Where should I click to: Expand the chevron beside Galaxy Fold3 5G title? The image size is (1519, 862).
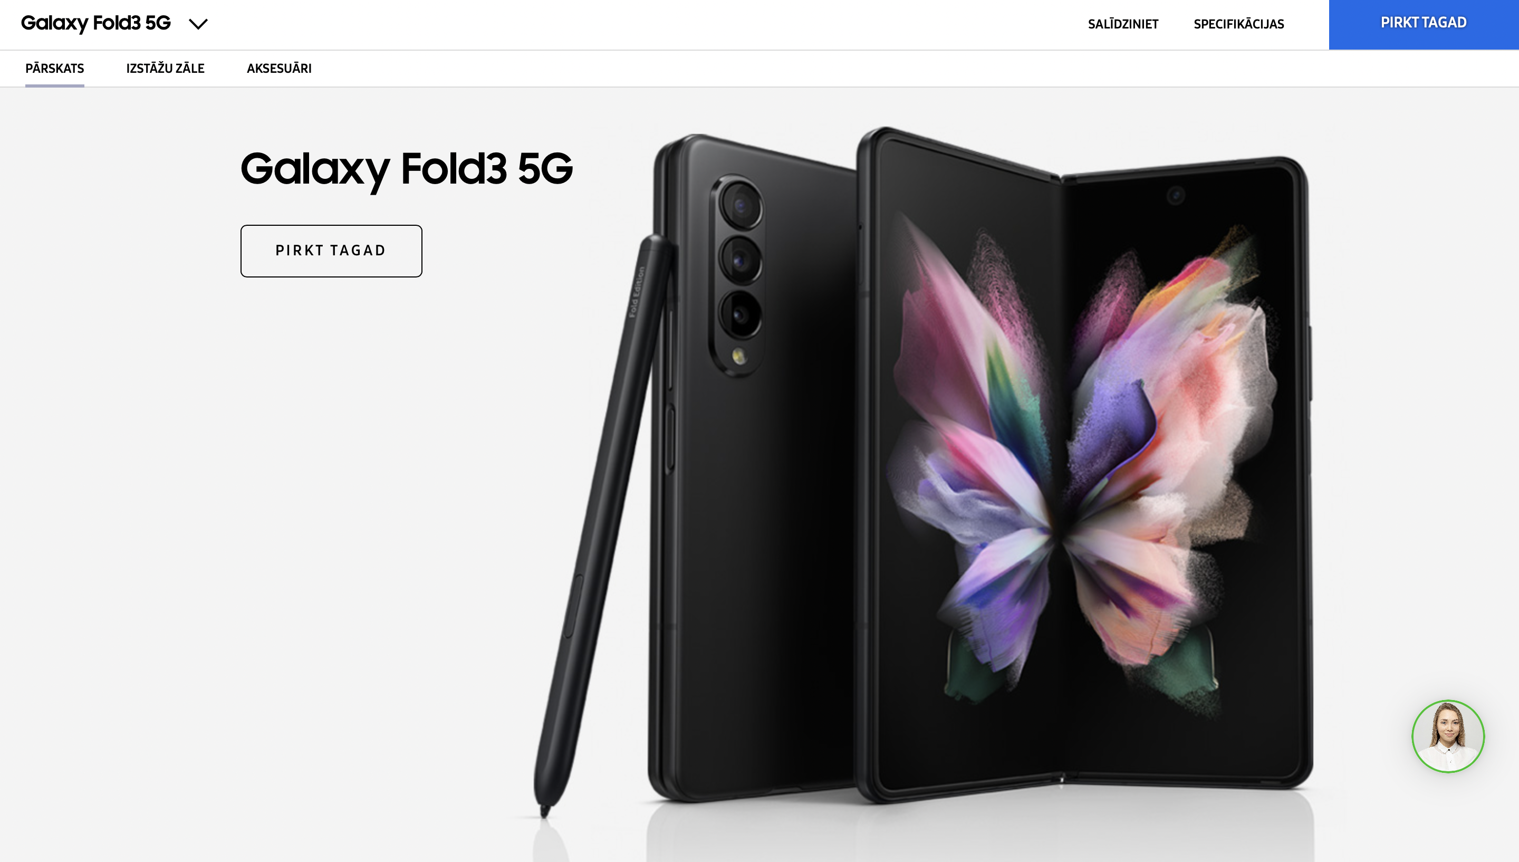click(x=198, y=24)
